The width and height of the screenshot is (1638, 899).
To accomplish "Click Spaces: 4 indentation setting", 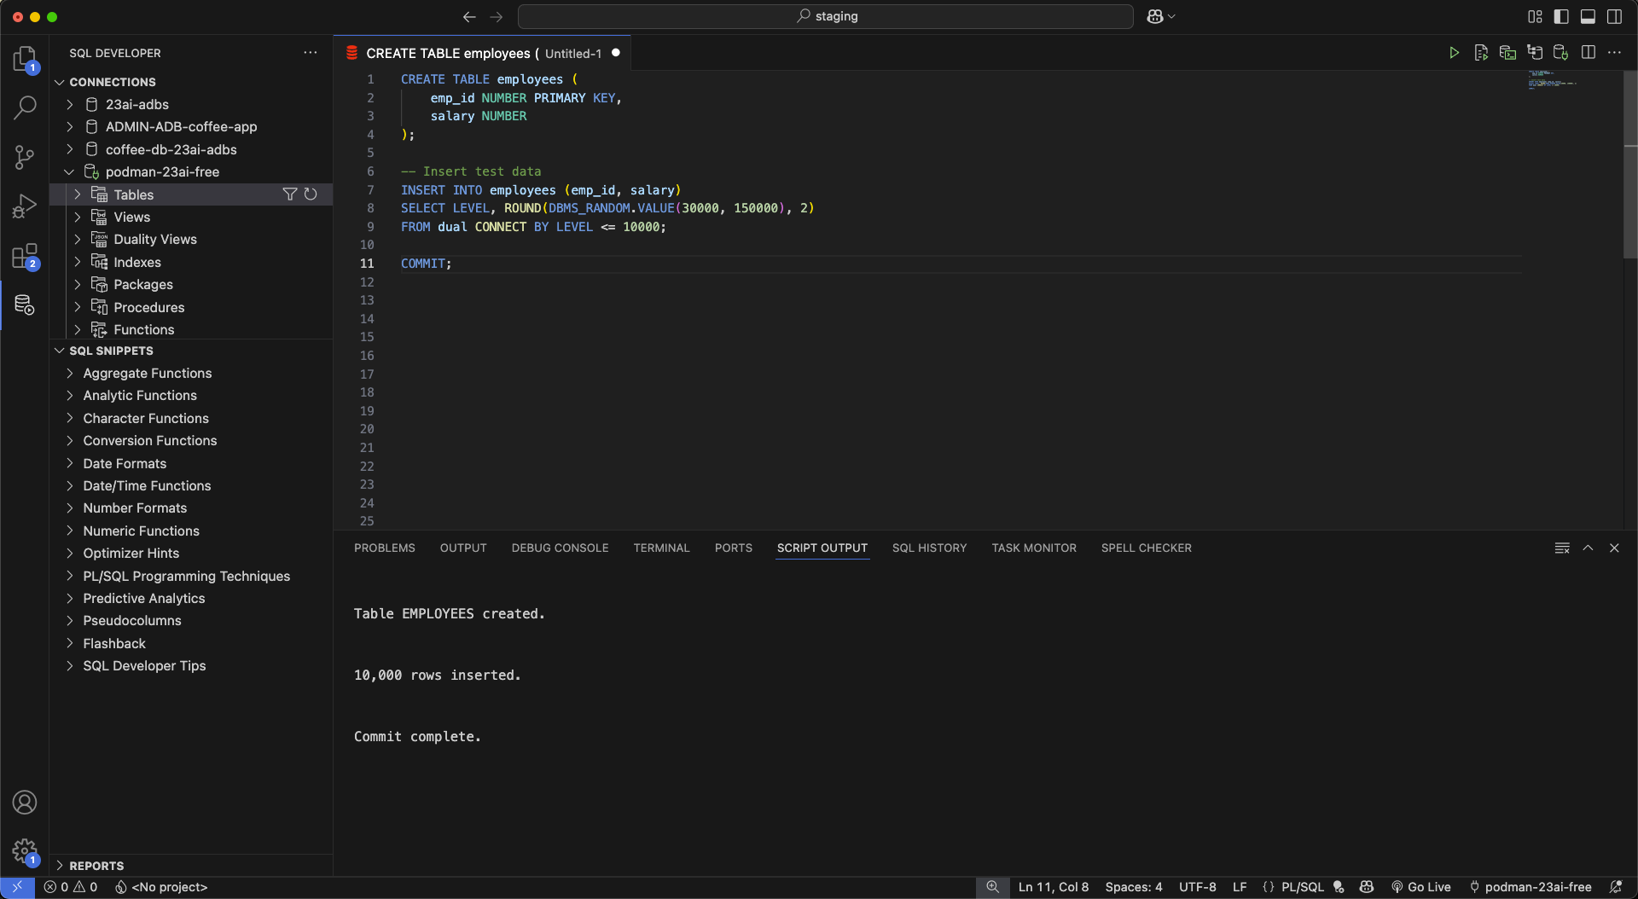I will pos(1133,887).
